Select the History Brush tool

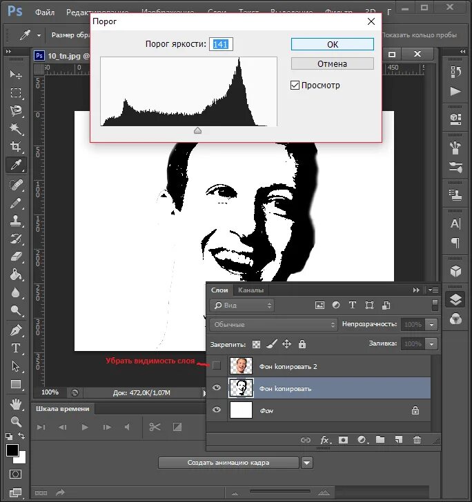coord(15,239)
